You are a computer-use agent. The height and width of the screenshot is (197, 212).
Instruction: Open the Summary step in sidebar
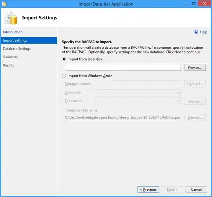(11, 57)
